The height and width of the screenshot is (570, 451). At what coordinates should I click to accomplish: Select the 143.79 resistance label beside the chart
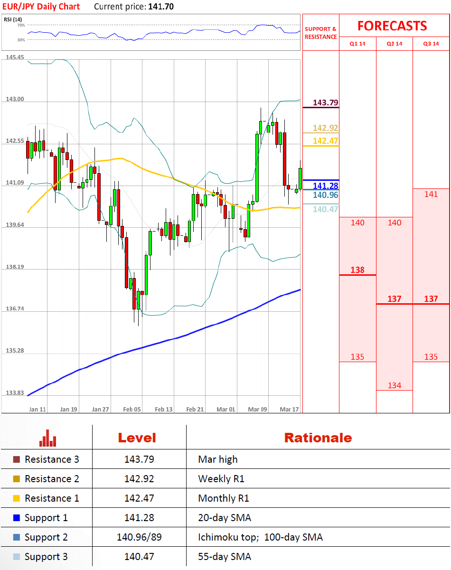tap(325, 103)
